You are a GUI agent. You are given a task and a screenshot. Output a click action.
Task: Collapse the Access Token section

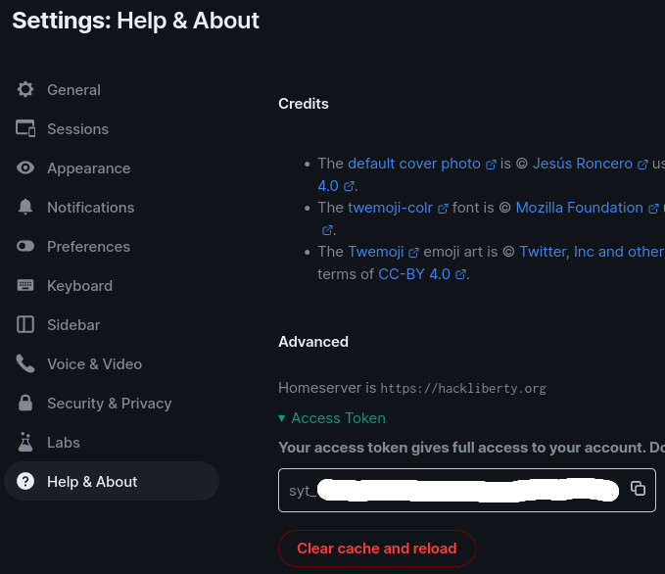(x=332, y=418)
